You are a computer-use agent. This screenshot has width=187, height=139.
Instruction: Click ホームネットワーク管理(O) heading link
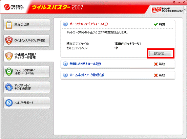[x=87, y=75]
